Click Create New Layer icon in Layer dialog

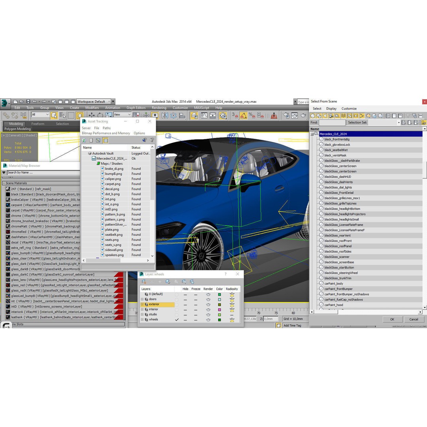pos(144,282)
